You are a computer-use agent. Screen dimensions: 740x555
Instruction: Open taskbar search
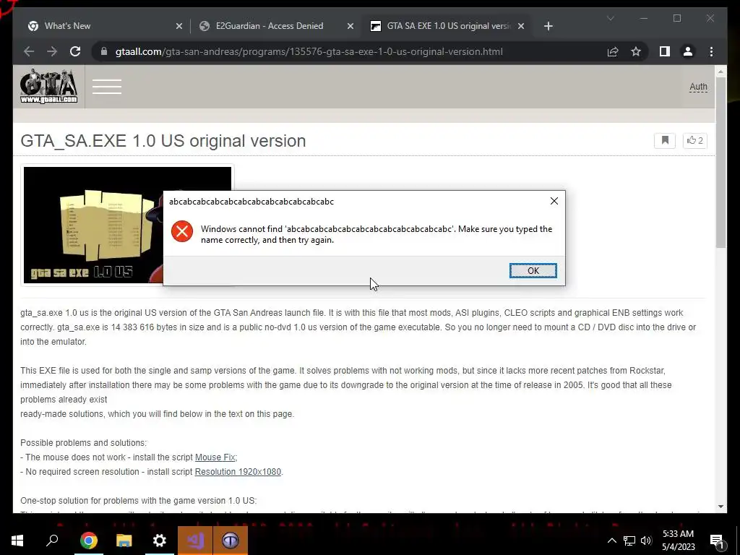pyautogui.click(x=52, y=541)
